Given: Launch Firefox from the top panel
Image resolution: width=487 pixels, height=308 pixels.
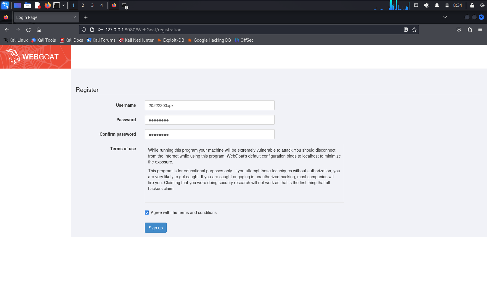Looking at the screenshot, I should coord(47,5).
